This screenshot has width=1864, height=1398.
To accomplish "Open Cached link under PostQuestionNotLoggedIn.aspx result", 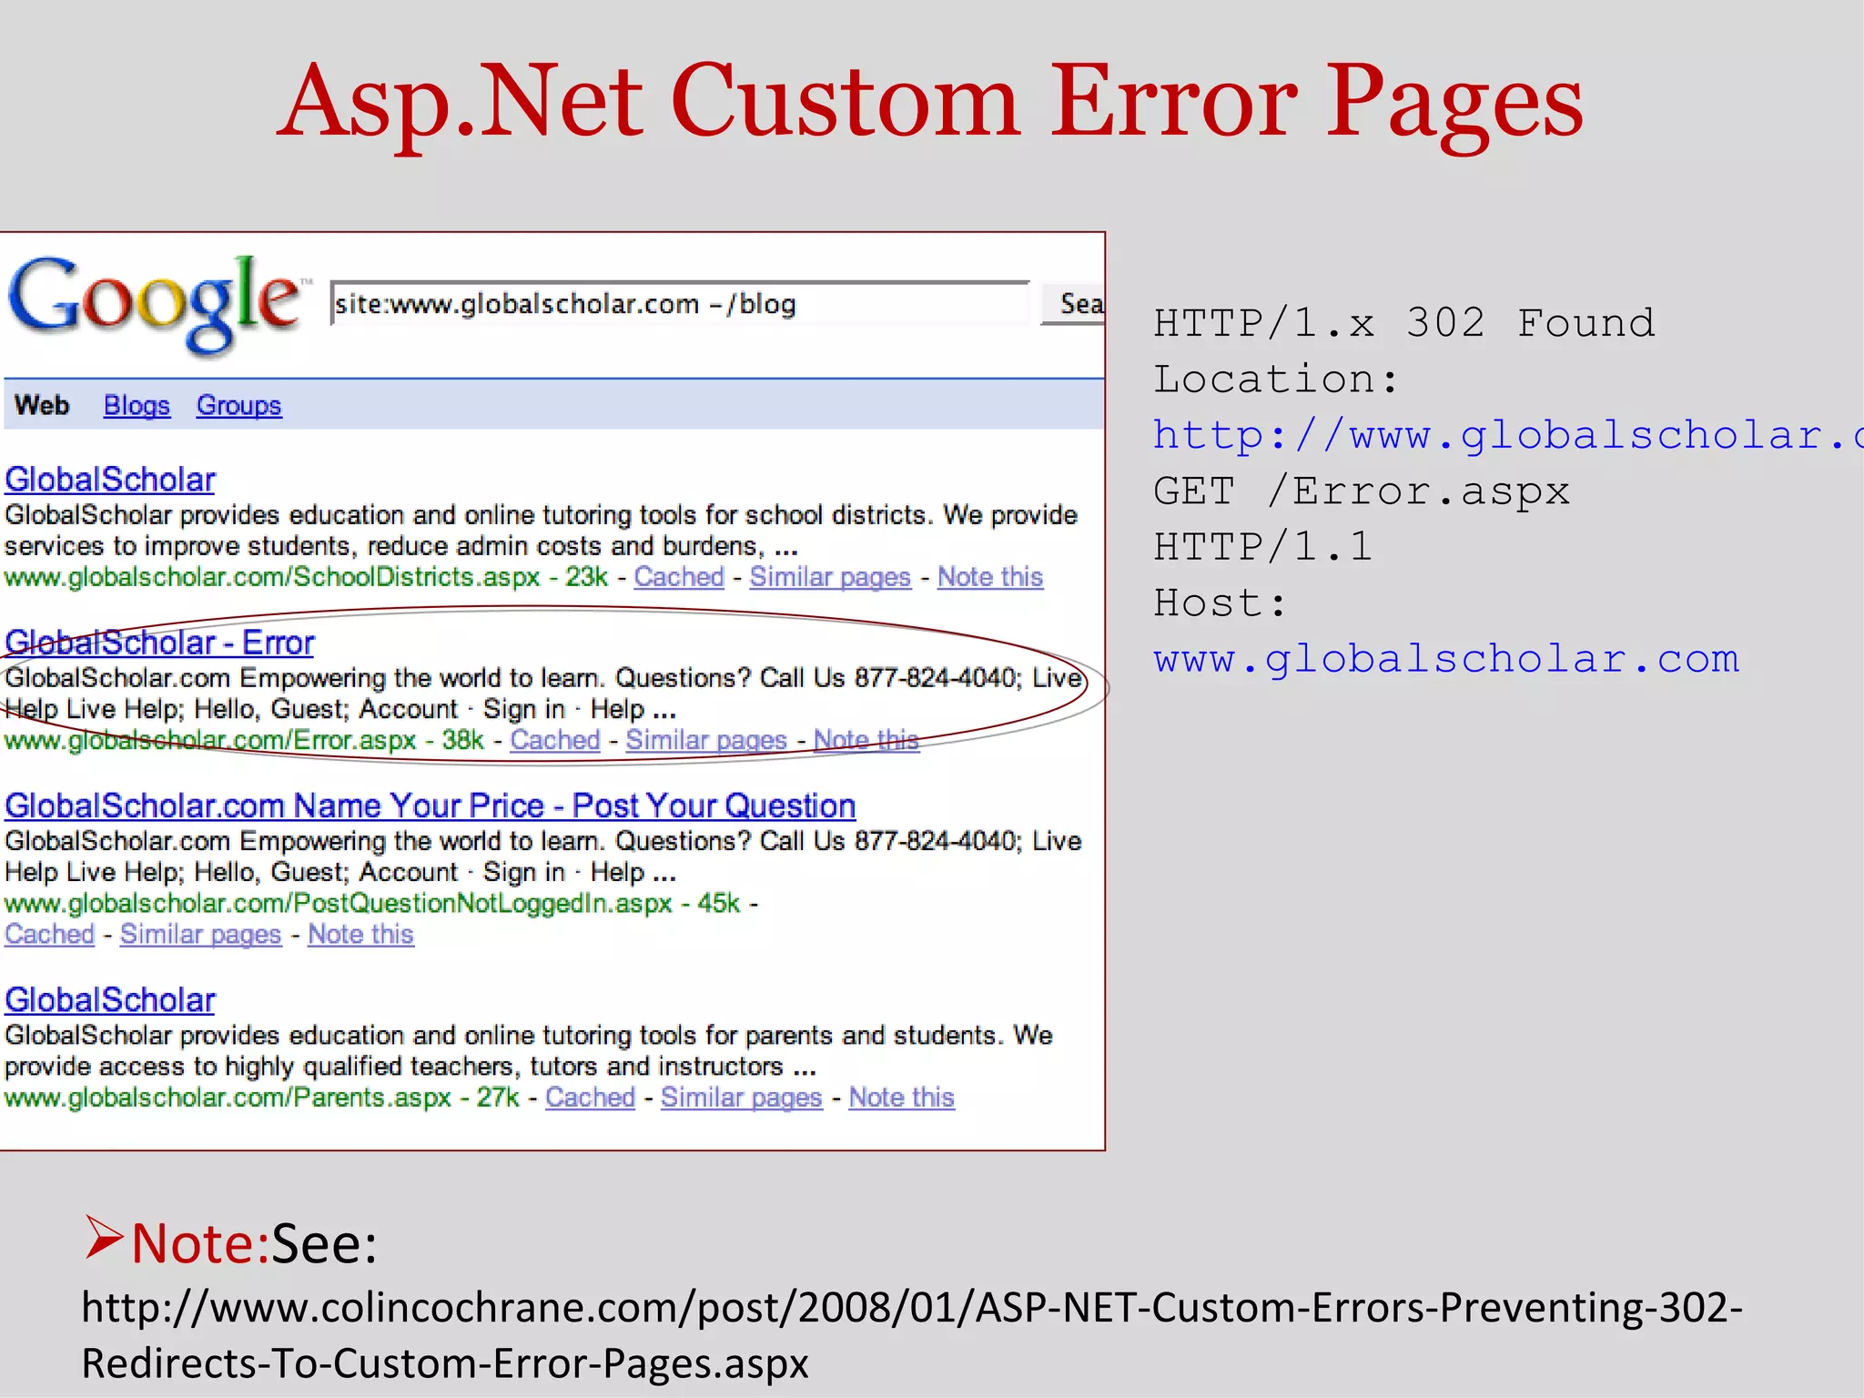I will tap(49, 934).
